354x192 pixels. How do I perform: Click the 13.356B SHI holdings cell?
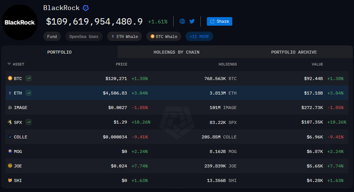[x=222, y=180]
